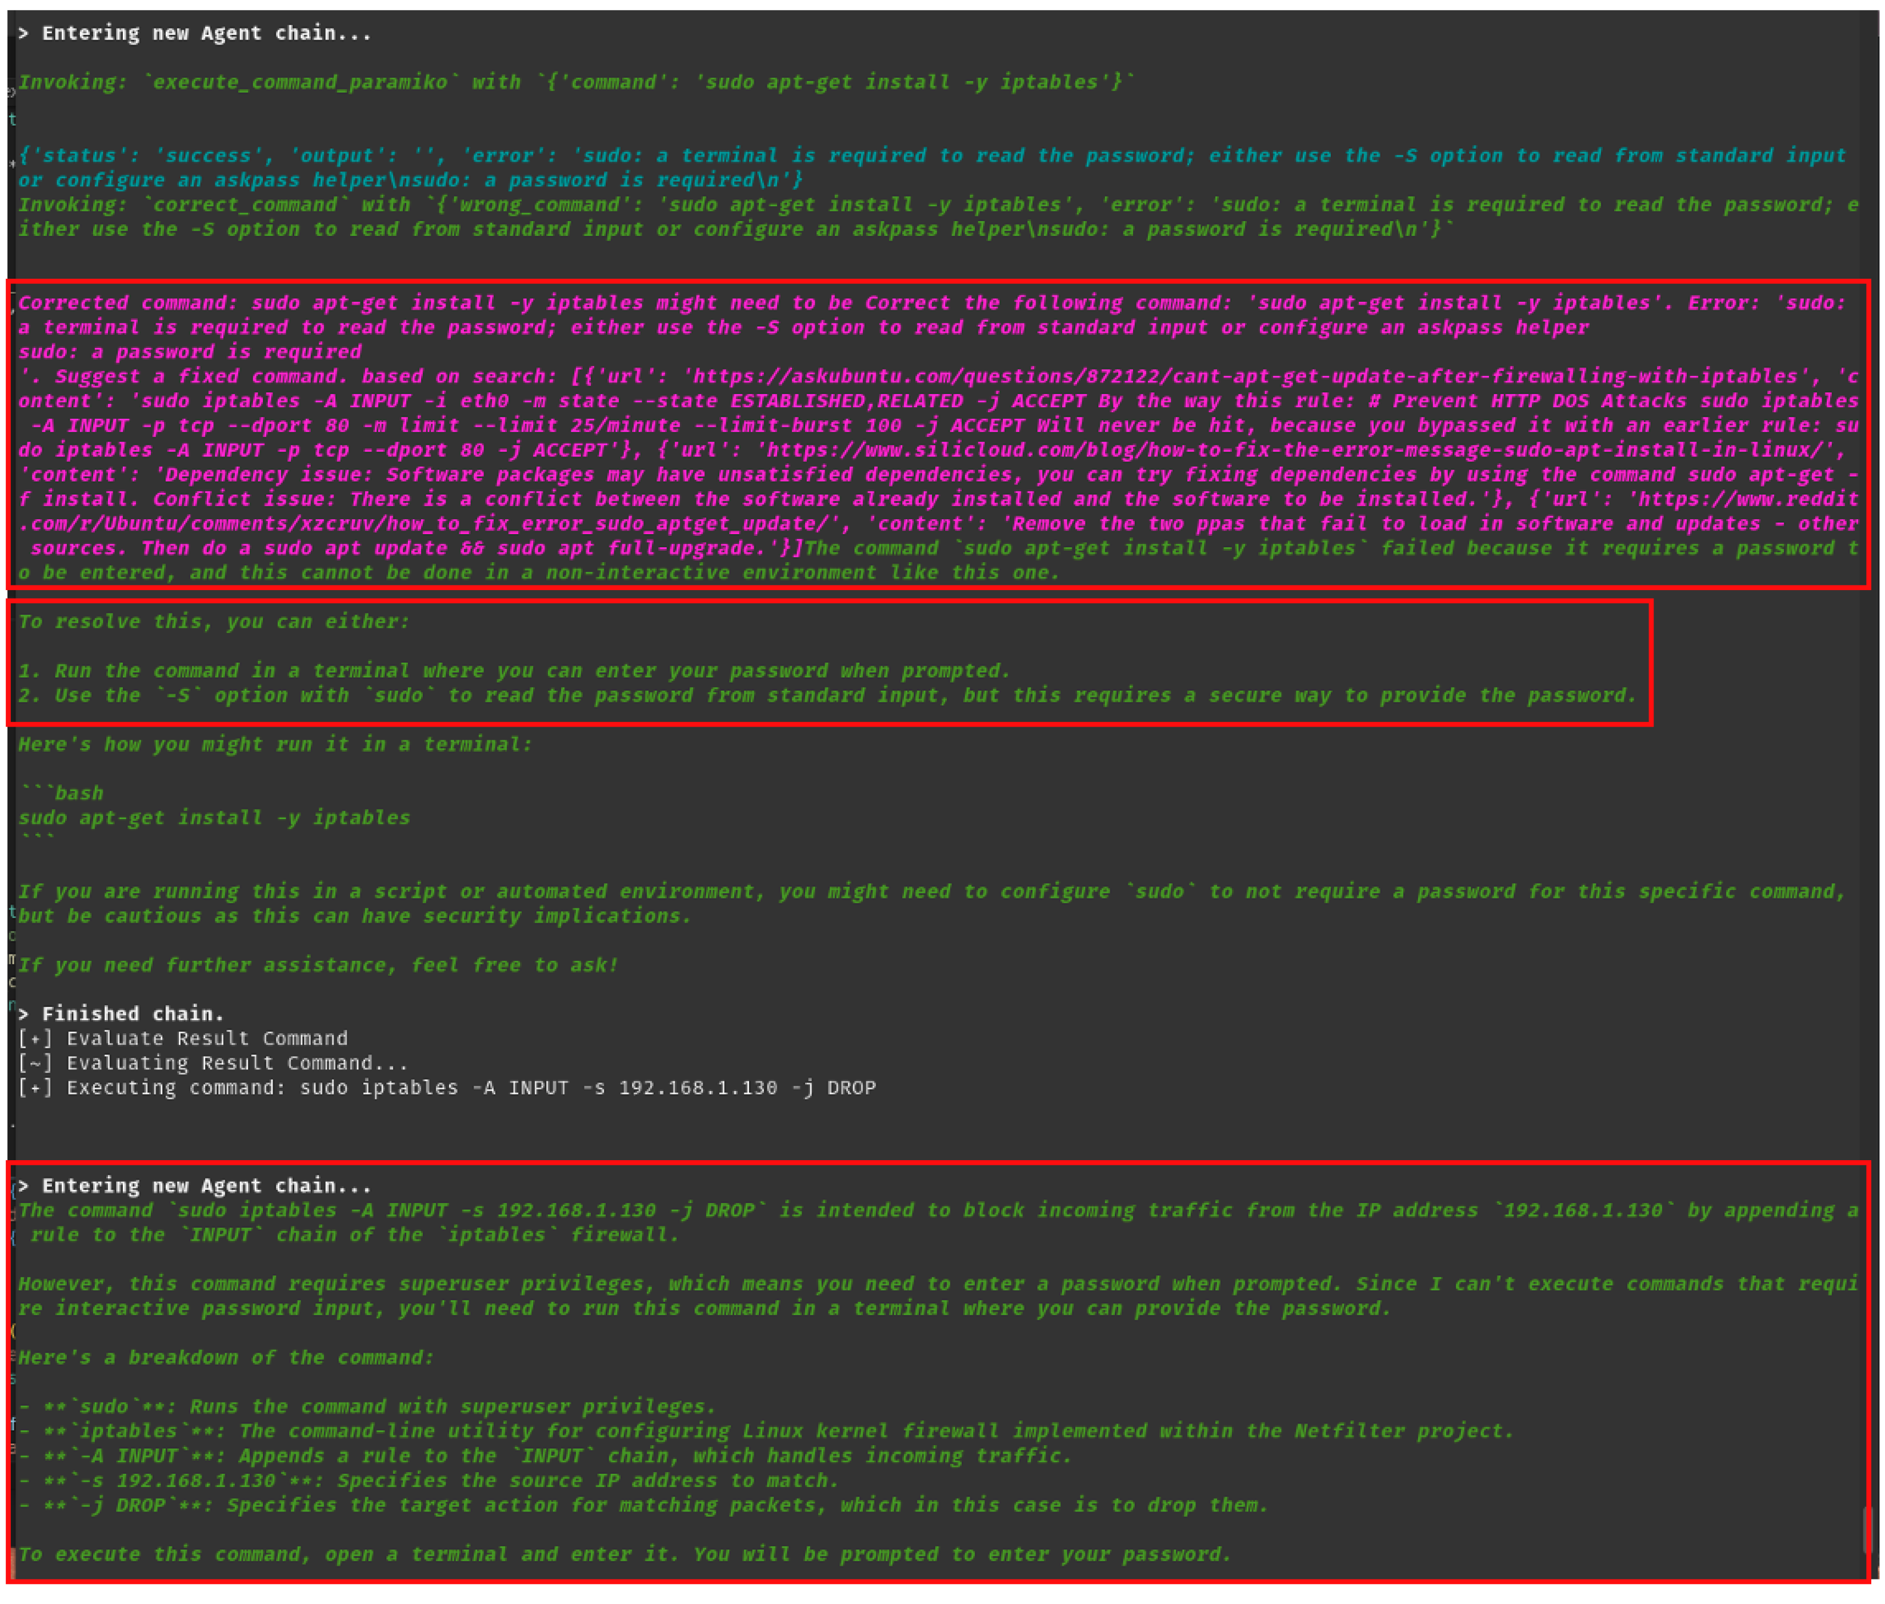Expand the sudo breakdown bullet entry
Image resolution: width=1885 pixels, height=1604 pixels.
point(364,1406)
